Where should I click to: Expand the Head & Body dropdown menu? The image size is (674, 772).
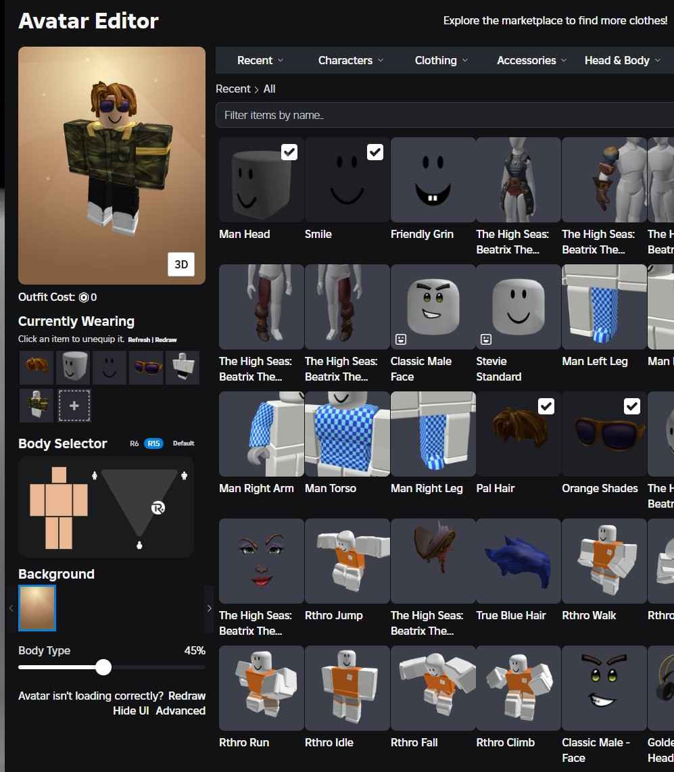click(623, 61)
